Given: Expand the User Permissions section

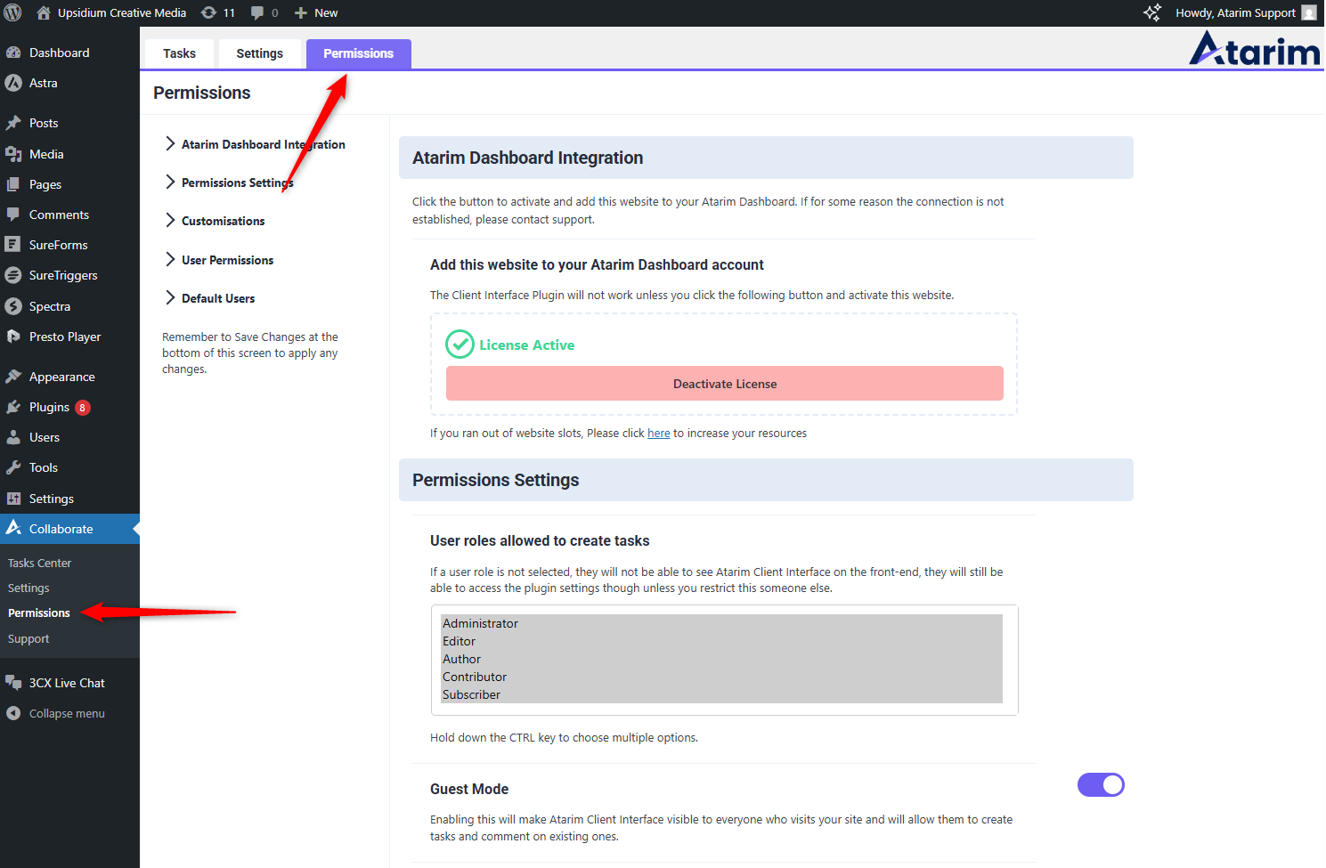Looking at the screenshot, I should point(227,260).
